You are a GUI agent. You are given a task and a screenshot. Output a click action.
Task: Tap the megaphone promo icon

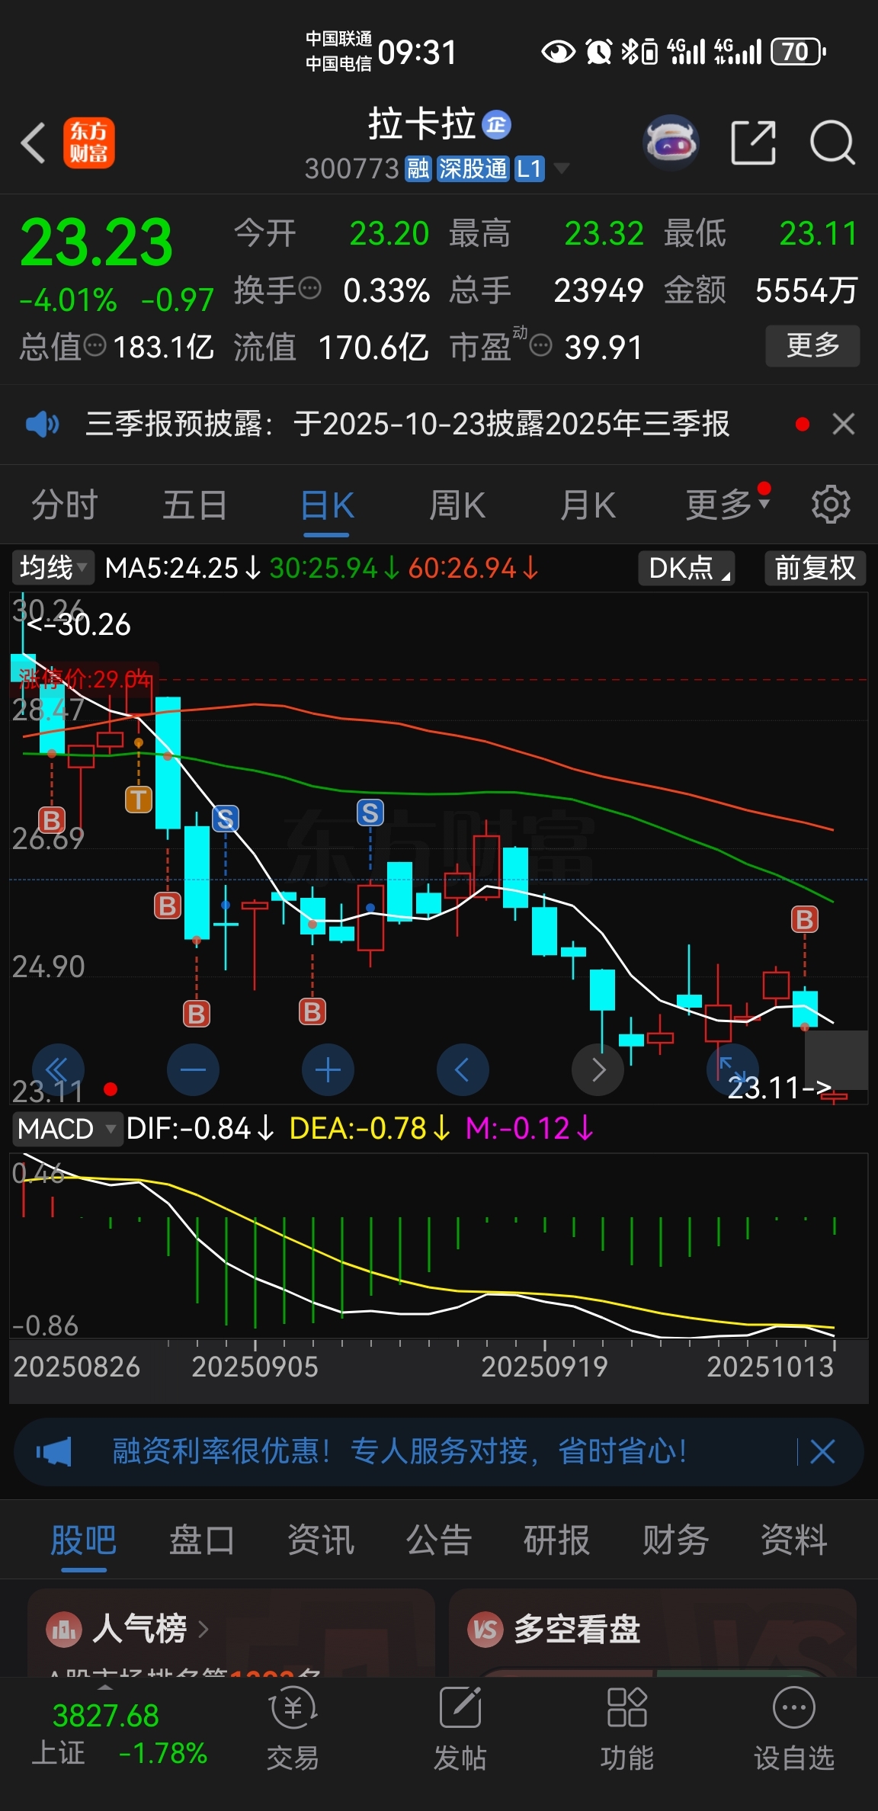[x=53, y=1451]
